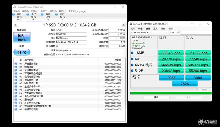Image resolution: width=220 pixels, height=127 pixels.
Task: Click status icon for attribute 03 可用备用空间
Action: (x=16, y=70)
